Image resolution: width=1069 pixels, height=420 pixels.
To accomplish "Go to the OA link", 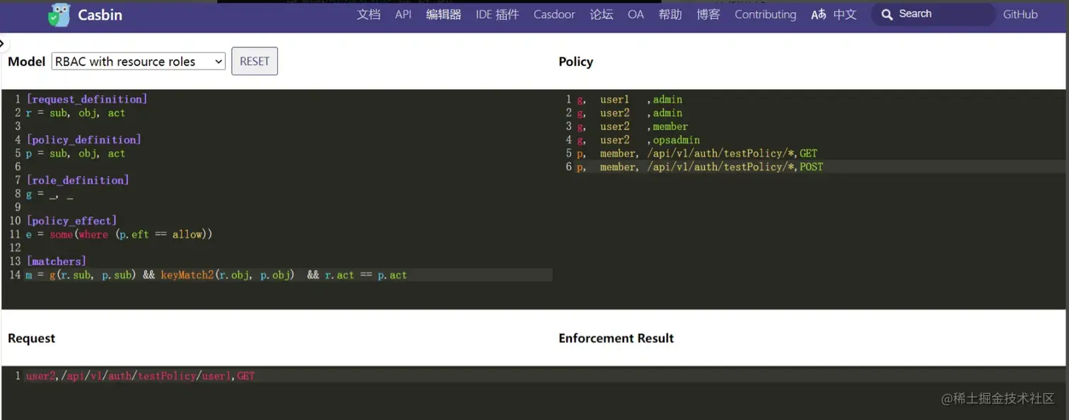I will [636, 14].
